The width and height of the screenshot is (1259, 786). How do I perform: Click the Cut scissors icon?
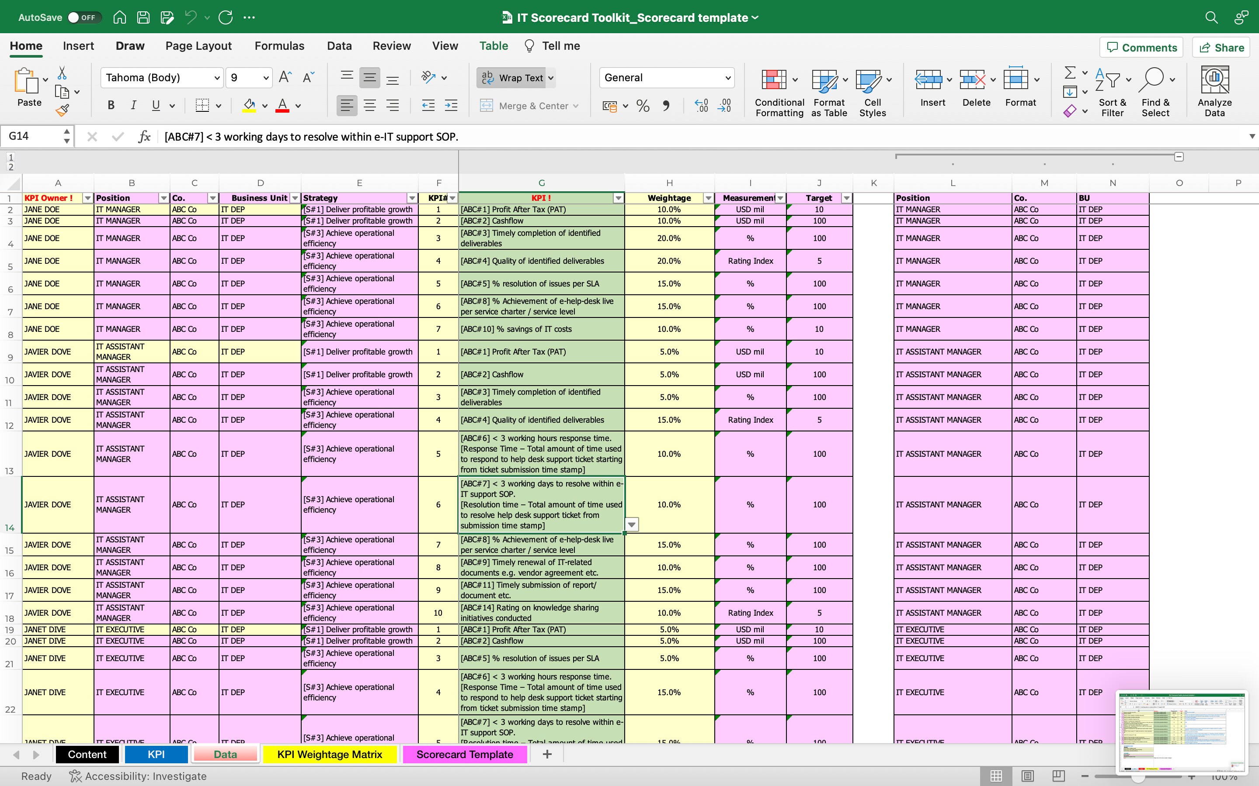point(62,73)
